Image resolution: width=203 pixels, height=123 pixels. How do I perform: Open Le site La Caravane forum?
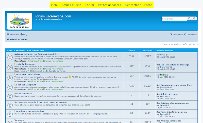point(24,64)
